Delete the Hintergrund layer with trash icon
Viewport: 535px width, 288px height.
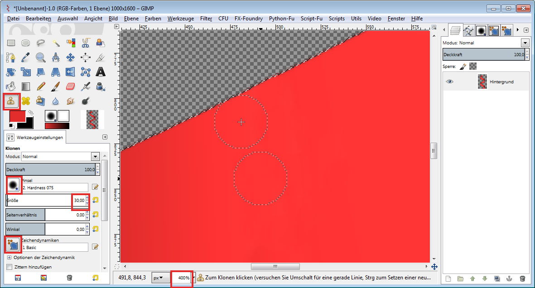pos(522,279)
